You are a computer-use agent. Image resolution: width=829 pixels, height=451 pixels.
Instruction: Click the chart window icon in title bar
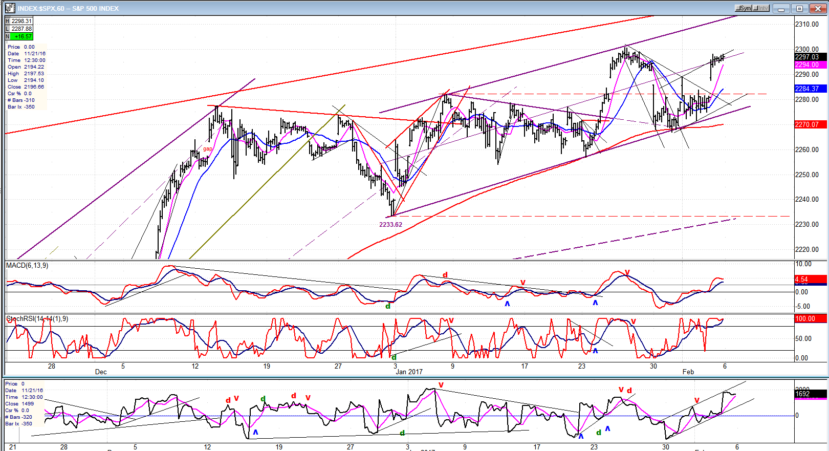tap(9, 8)
